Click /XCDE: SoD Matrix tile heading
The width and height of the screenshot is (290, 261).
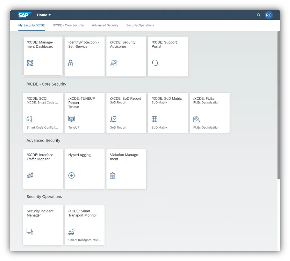coord(167,98)
